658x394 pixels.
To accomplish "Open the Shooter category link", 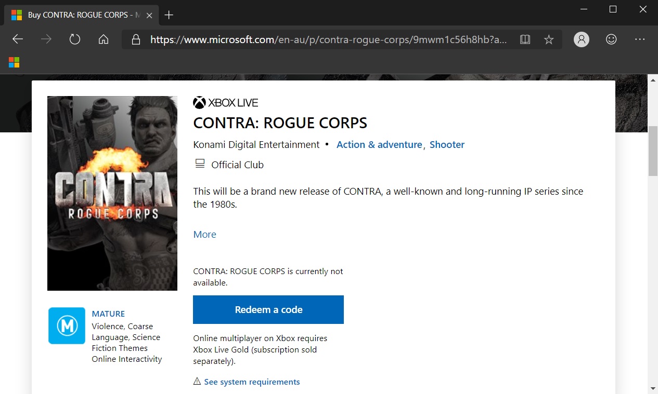I will 447,144.
